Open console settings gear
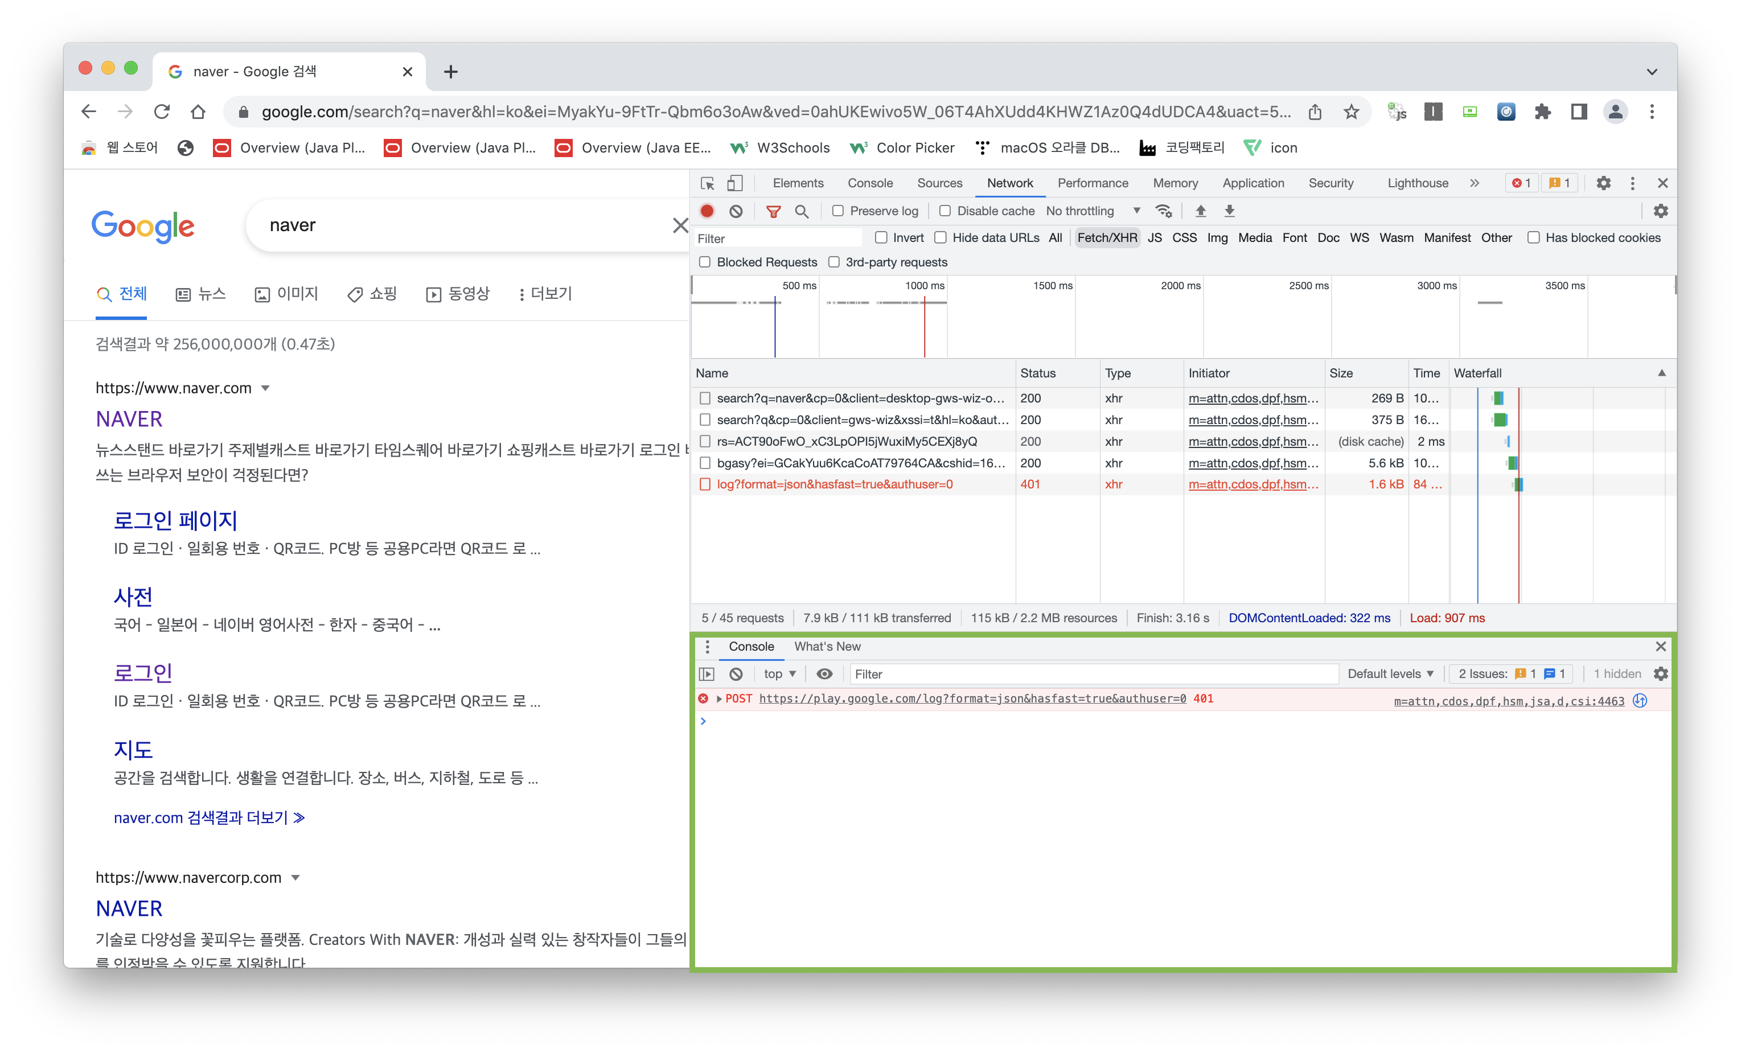Screen dimensions: 1741x1052 point(1661,673)
